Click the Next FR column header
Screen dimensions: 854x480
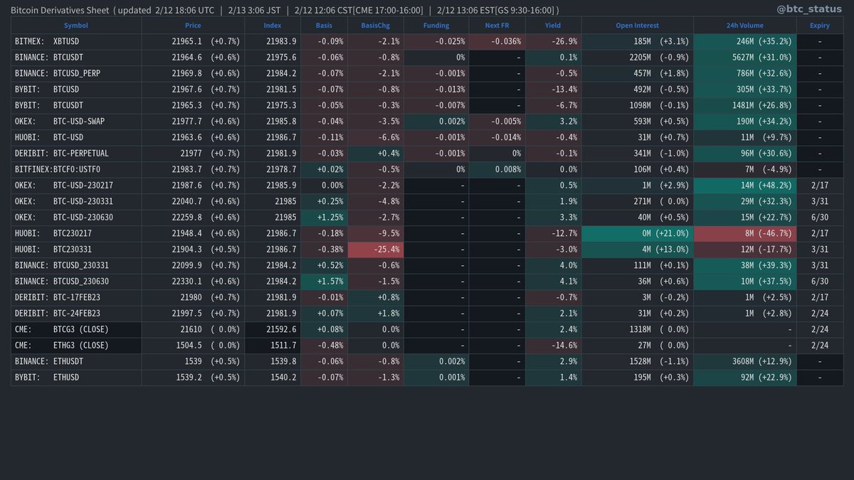tap(497, 26)
